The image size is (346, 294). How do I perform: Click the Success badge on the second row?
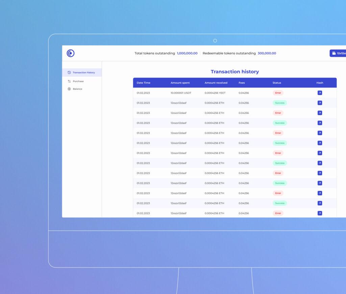pos(279,103)
